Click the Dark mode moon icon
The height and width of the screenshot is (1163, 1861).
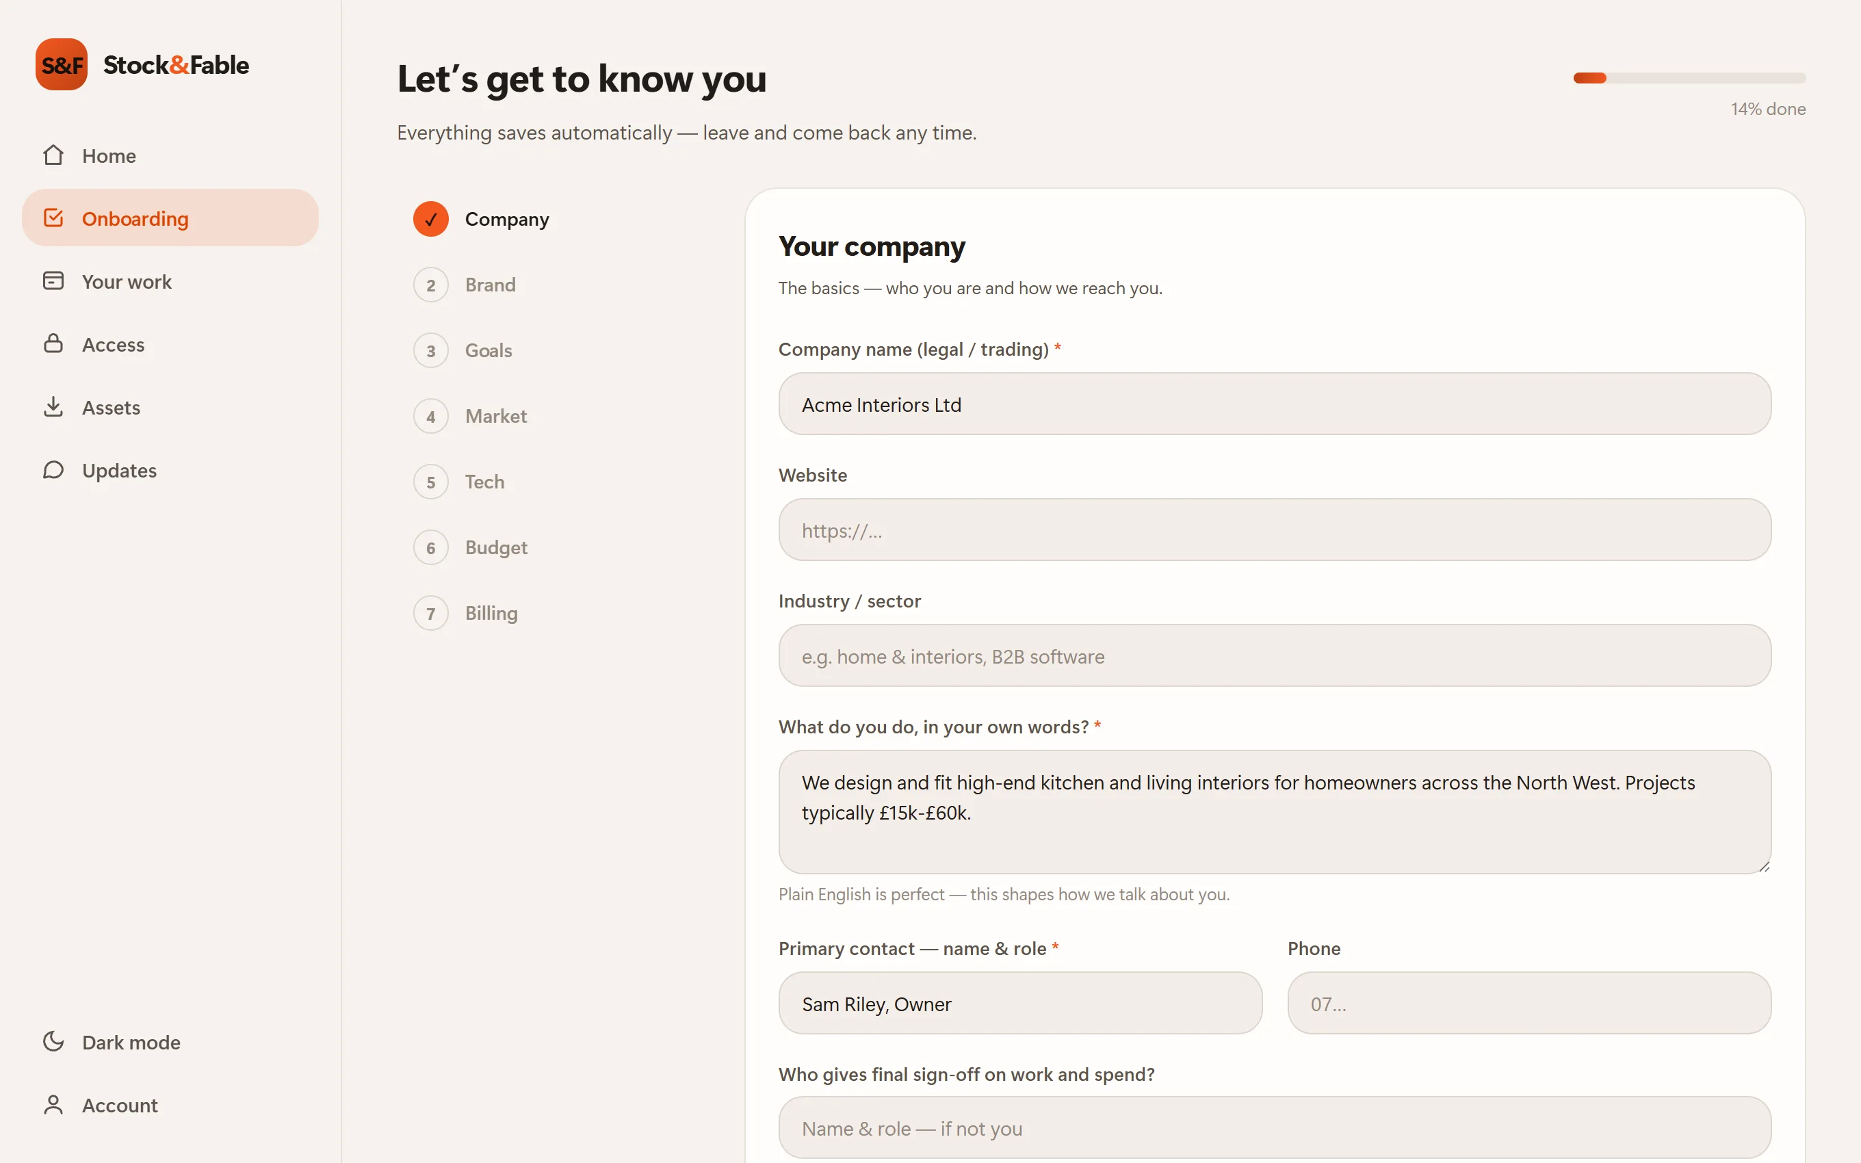[x=53, y=1041]
